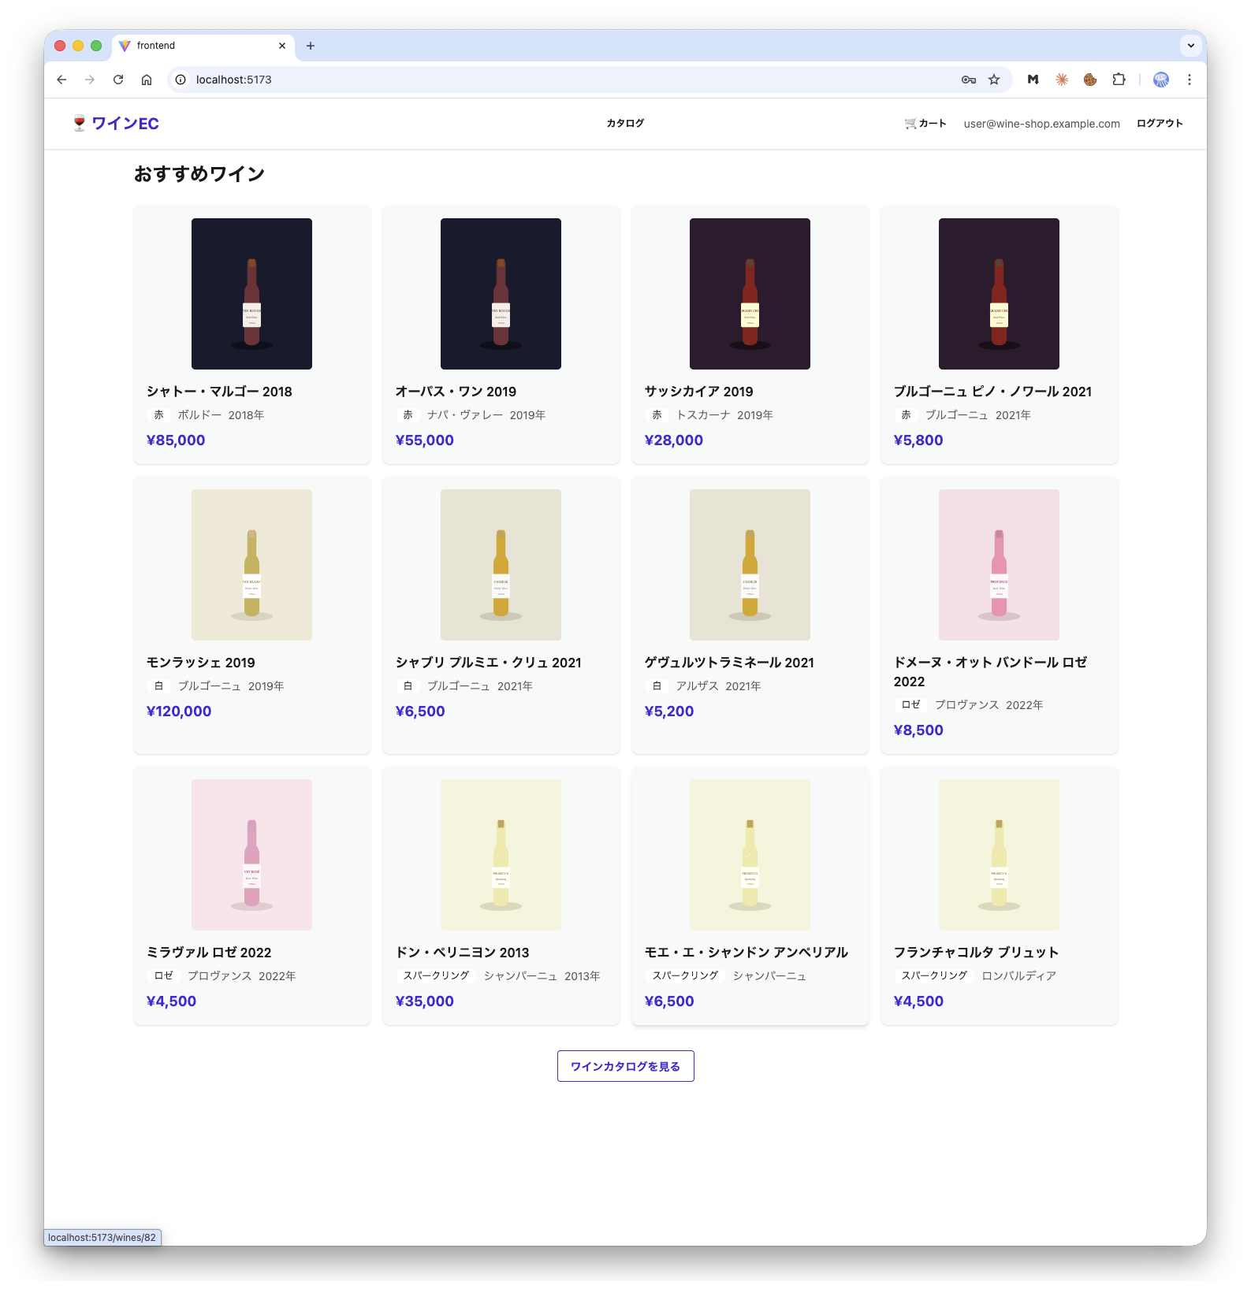This screenshot has width=1251, height=1304.
Task: Expand the tab search chevron
Action: point(1191,46)
